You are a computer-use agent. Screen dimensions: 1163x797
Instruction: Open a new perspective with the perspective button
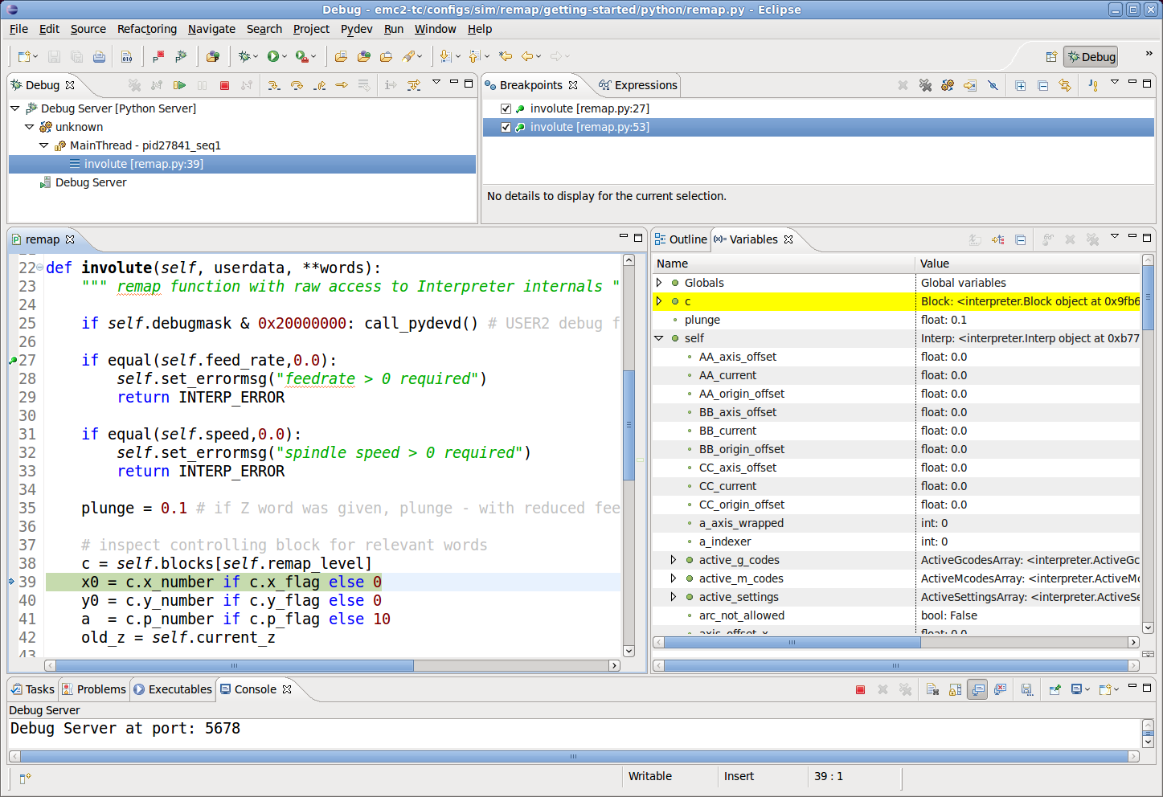[1052, 56]
